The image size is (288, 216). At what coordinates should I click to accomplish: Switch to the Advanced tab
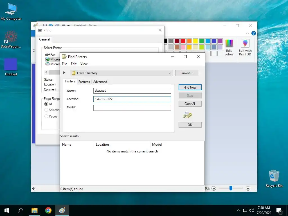100,82
